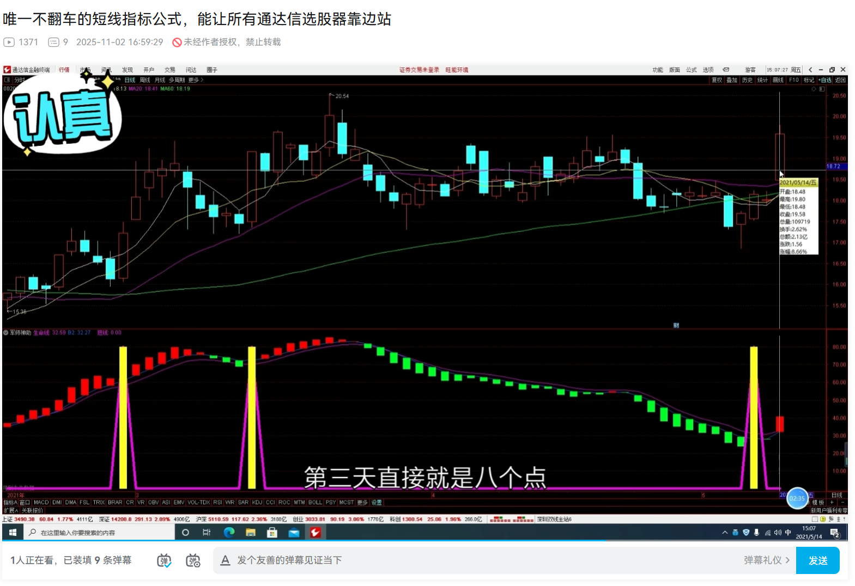Show hidden system tray icons
This screenshot has width=855, height=586.
724,533
